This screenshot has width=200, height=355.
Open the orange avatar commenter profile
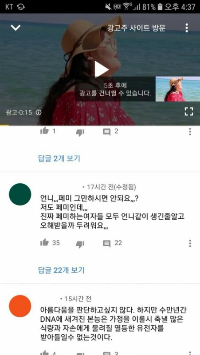coord(20,306)
